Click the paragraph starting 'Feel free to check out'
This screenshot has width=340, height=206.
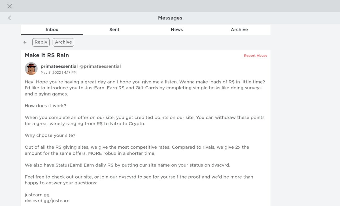click(139, 180)
